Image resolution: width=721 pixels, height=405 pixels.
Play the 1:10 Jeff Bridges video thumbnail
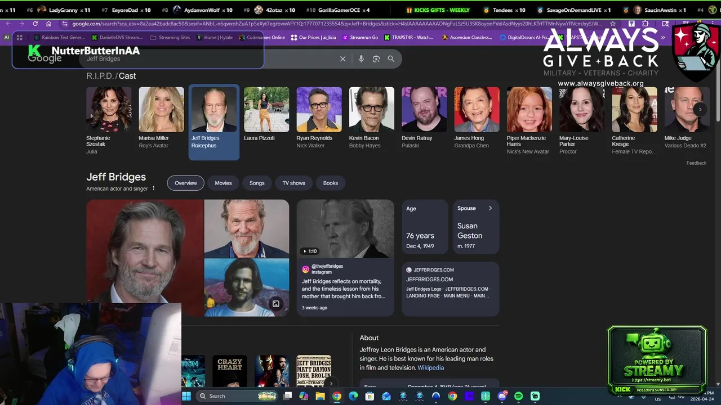tap(345, 229)
